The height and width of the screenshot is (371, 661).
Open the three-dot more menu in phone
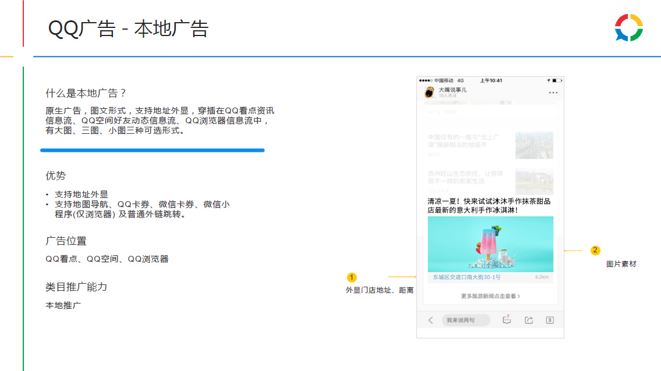[553, 92]
